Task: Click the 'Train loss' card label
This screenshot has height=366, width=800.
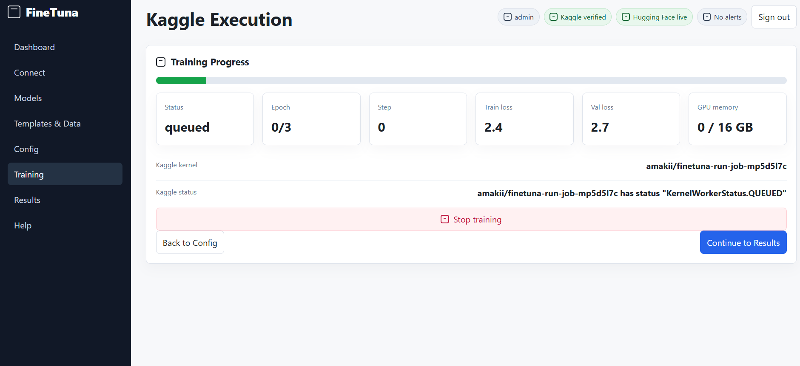Action: point(498,107)
